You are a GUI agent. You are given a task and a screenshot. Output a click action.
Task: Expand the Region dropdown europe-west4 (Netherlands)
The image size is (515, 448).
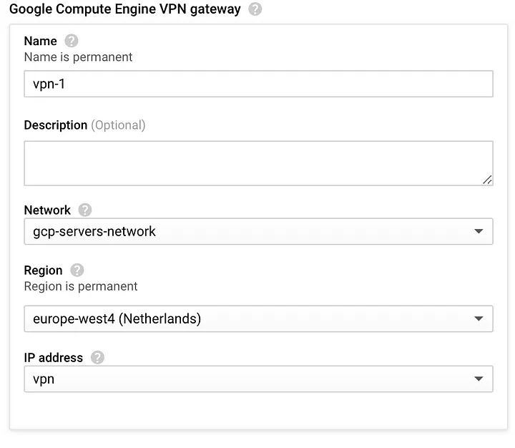point(258,319)
